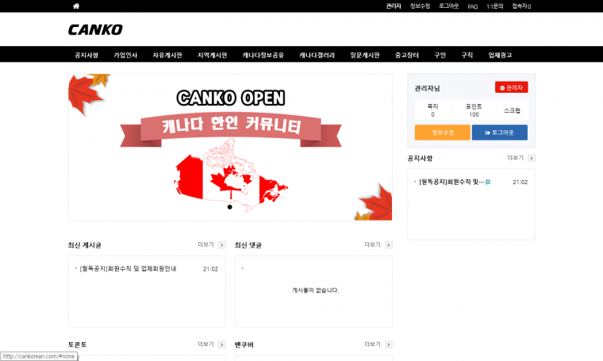
Task: Open the 질문게시판 menu item
Action: click(x=365, y=55)
